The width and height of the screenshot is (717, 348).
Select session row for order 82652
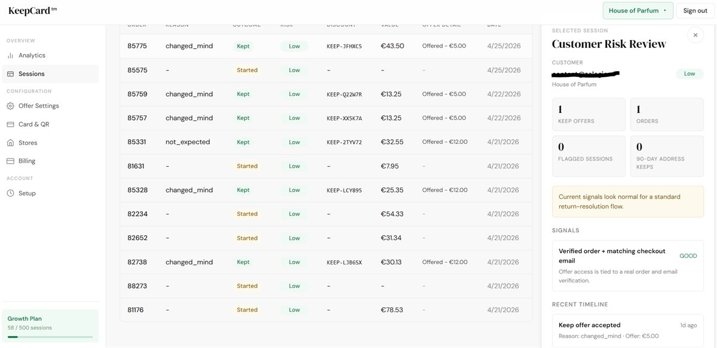tap(326, 238)
